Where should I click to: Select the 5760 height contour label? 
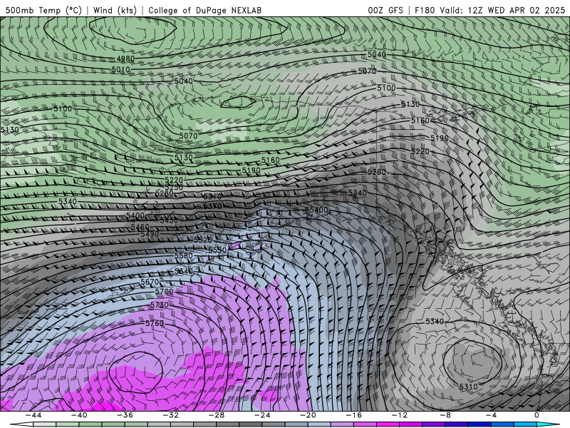tap(155, 323)
